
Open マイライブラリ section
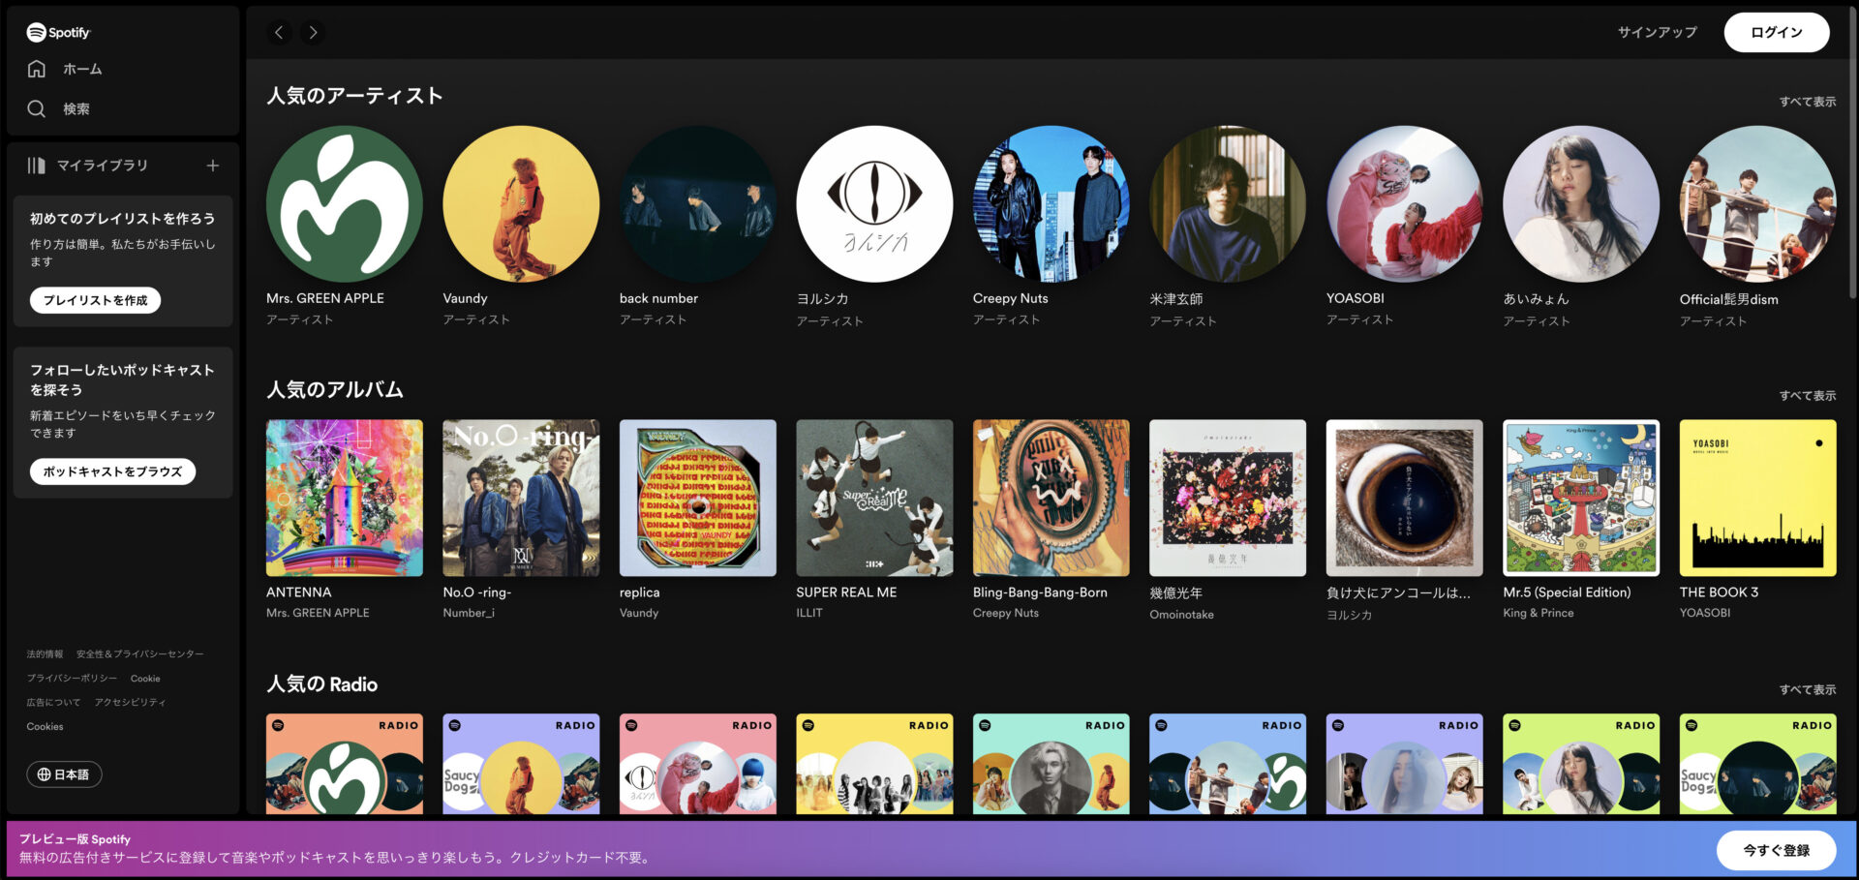pos(102,166)
